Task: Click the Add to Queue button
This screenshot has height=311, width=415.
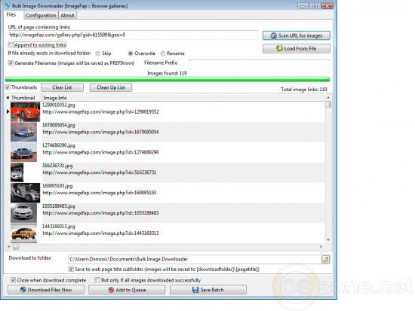Action: click(x=127, y=290)
